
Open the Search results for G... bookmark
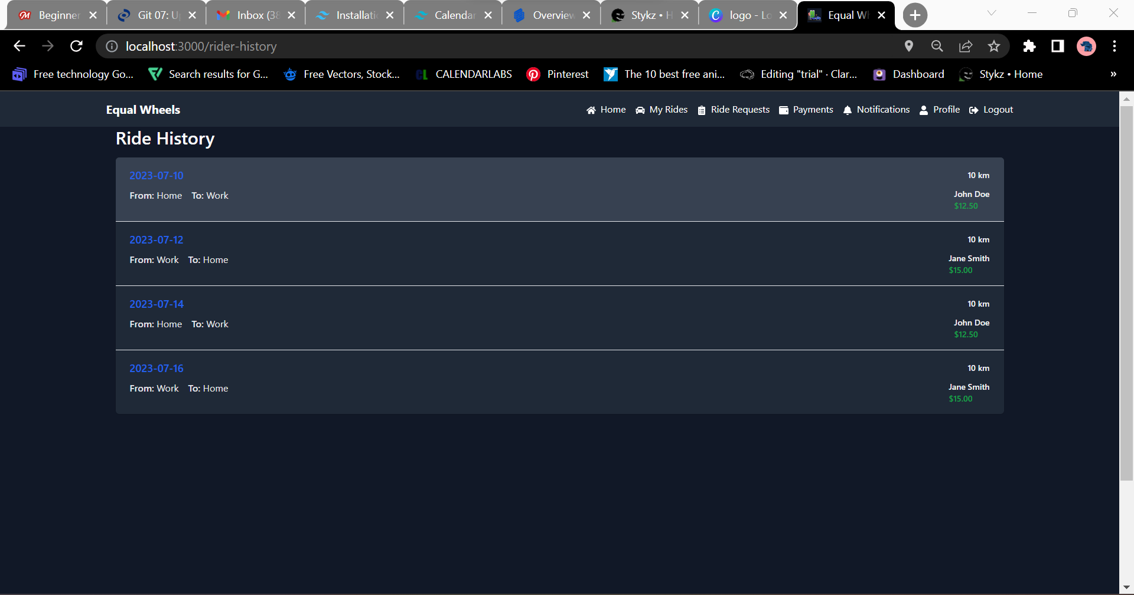(208, 74)
